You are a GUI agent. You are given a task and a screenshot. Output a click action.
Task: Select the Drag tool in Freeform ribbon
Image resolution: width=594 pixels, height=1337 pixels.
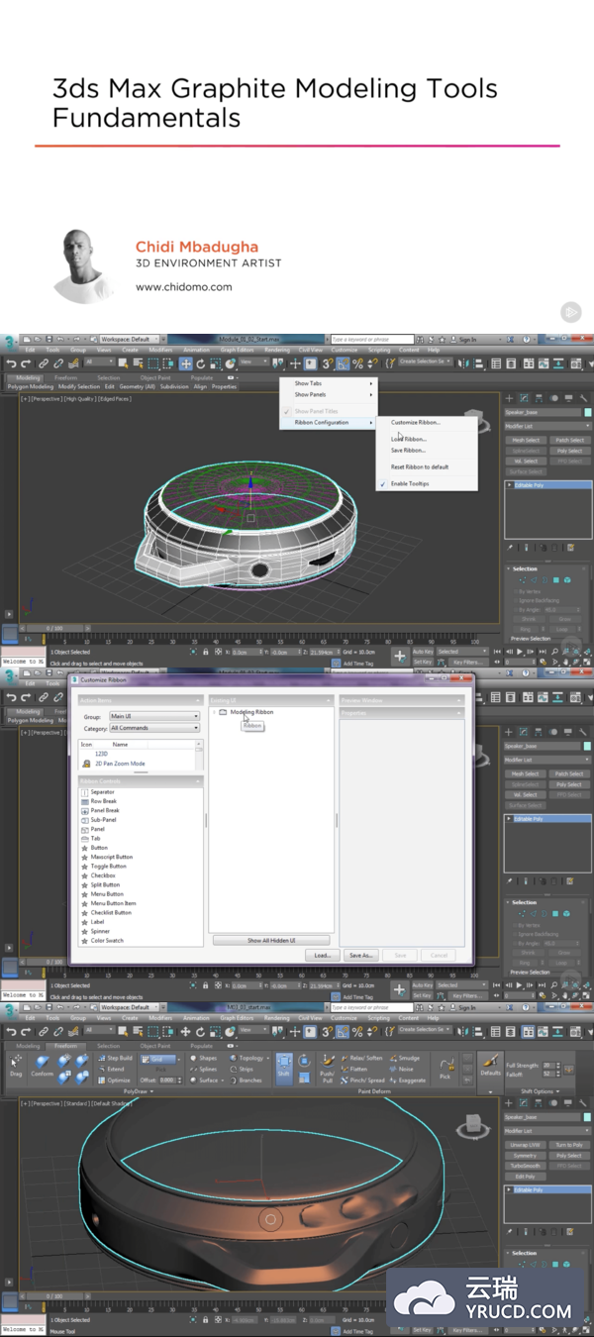pos(16,1066)
